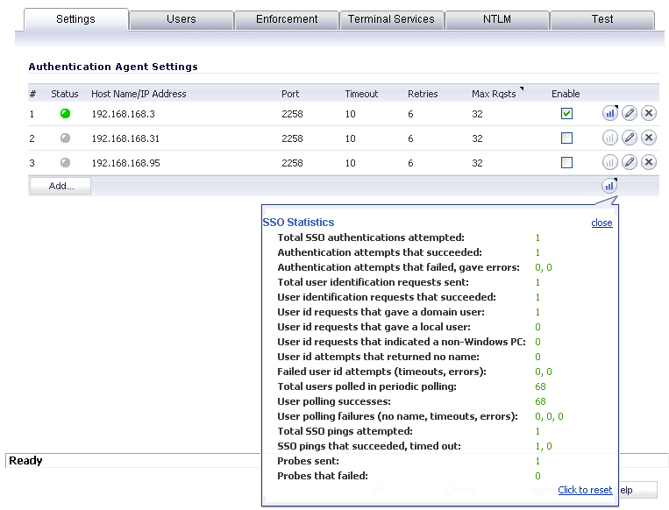Edit agent 192.168.168.95 with pencil icon

630,162
